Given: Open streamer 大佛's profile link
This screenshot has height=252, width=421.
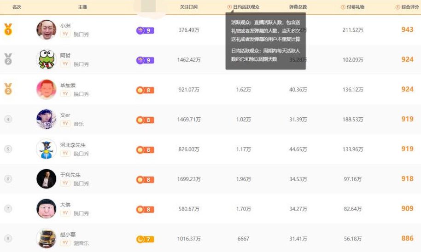Looking at the screenshot, I should point(65,205).
